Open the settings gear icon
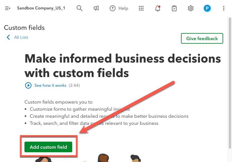 (191, 8)
